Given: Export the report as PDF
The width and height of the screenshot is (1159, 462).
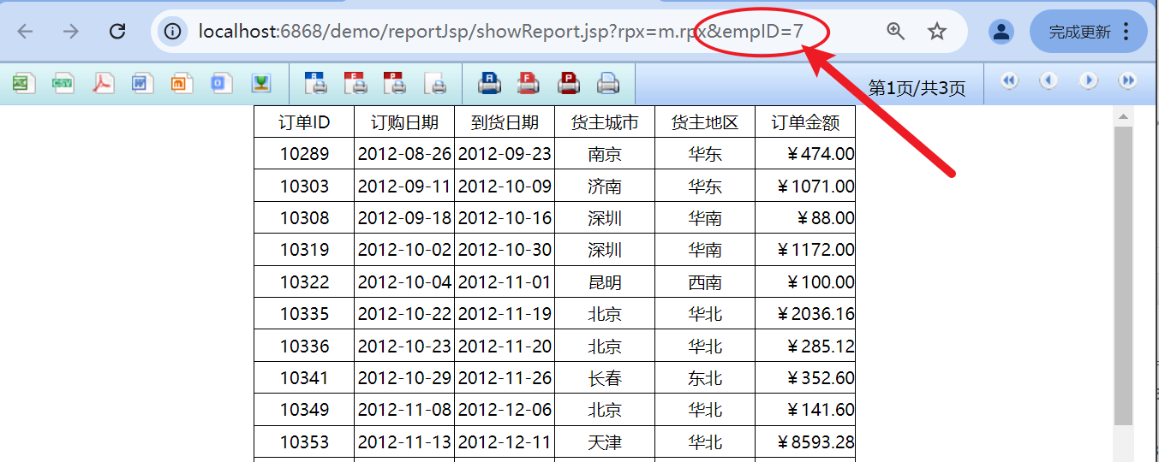Looking at the screenshot, I should coord(103,83).
